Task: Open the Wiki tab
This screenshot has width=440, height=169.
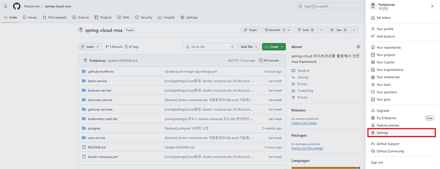Action: (123, 17)
